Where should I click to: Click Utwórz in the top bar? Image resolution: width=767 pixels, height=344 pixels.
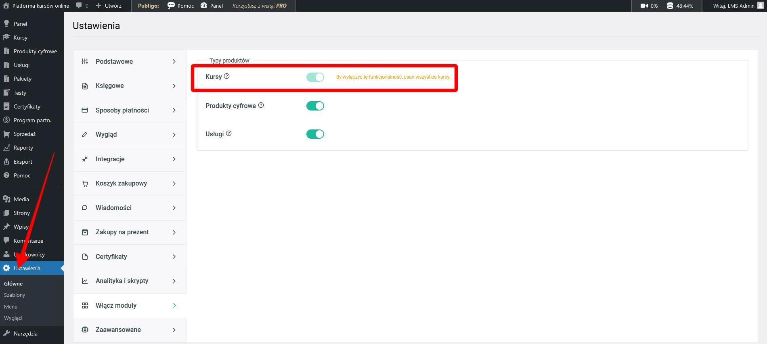[109, 6]
